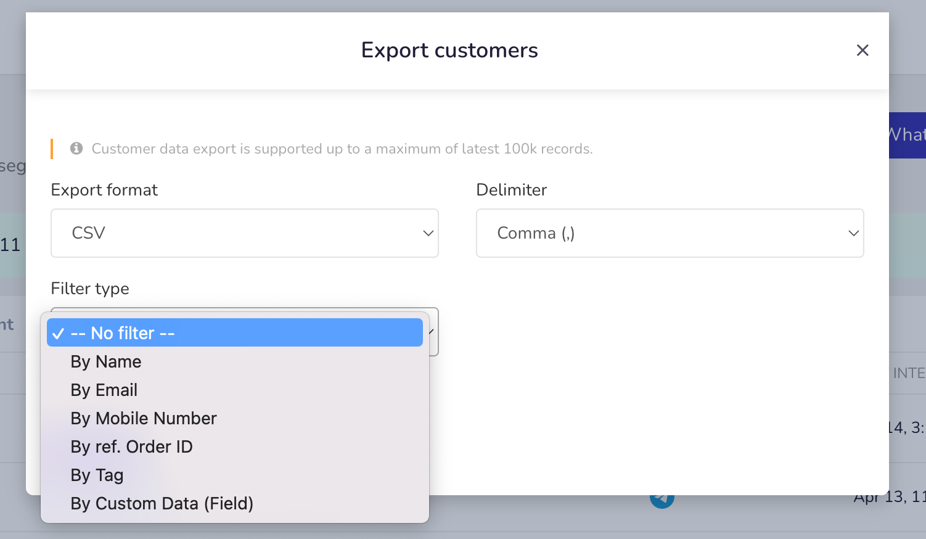Screen dimensions: 926x539
Task: Click the 'INTE' column header
Action: point(909,373)
